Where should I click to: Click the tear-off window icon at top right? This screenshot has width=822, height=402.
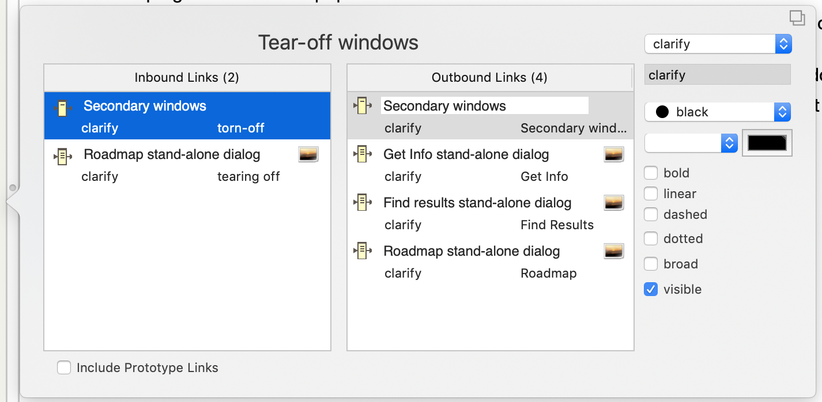point(797,18)
